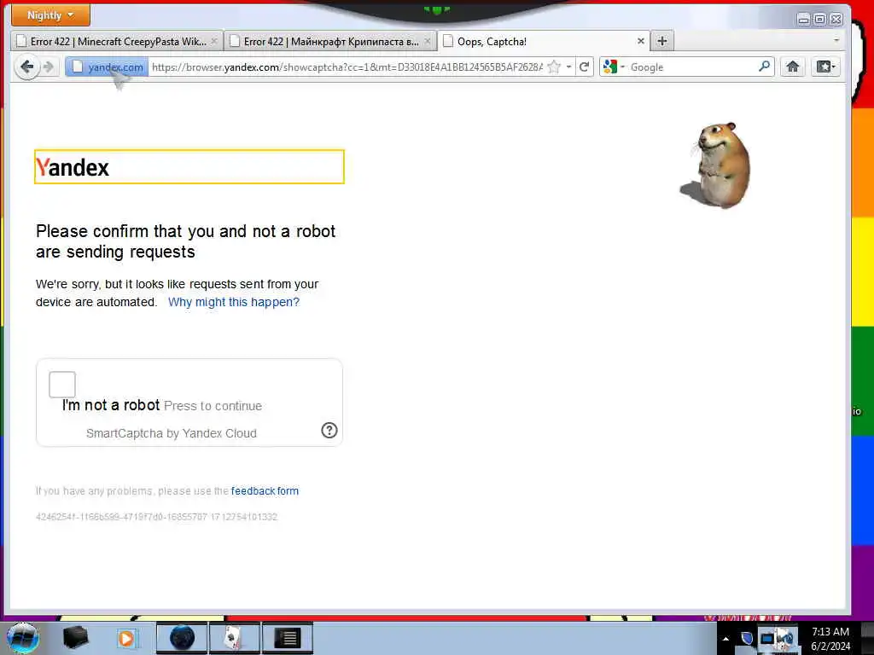Click the Please confirm heading text

(185, 241)
